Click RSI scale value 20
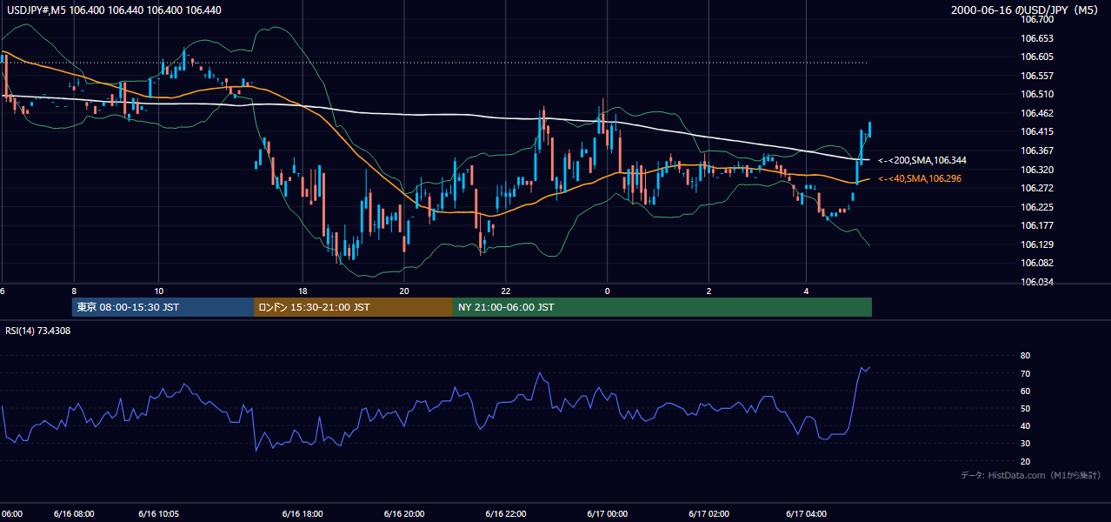 click(1025, 461)
